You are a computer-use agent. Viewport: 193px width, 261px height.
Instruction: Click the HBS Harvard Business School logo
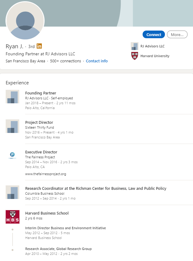[x=13, y=217]
